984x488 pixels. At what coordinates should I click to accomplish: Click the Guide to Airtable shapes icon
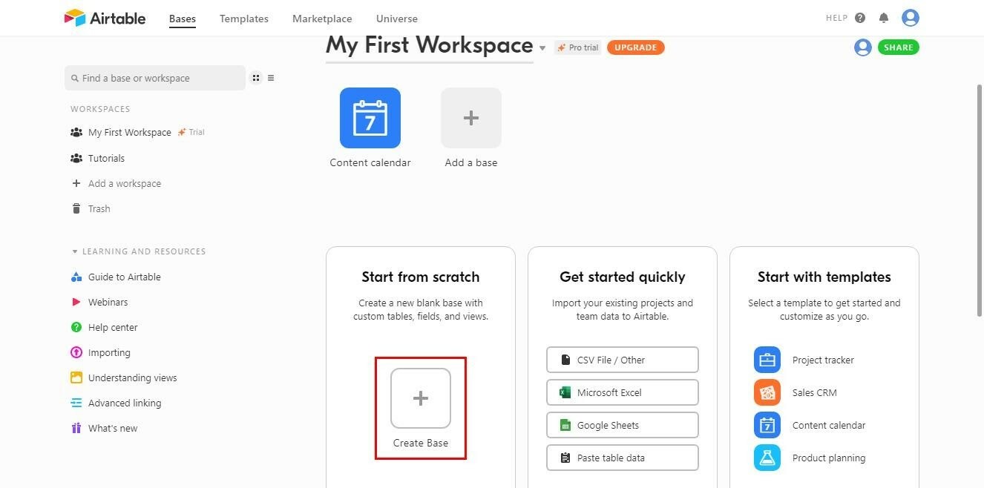pos(76,277)
